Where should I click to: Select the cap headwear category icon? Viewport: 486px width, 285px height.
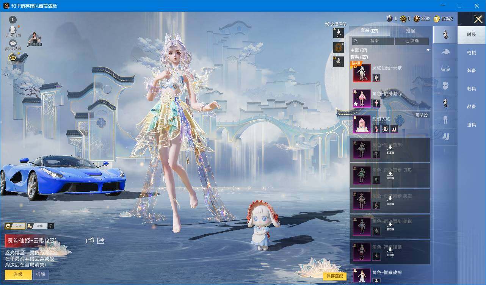[445, 52]
